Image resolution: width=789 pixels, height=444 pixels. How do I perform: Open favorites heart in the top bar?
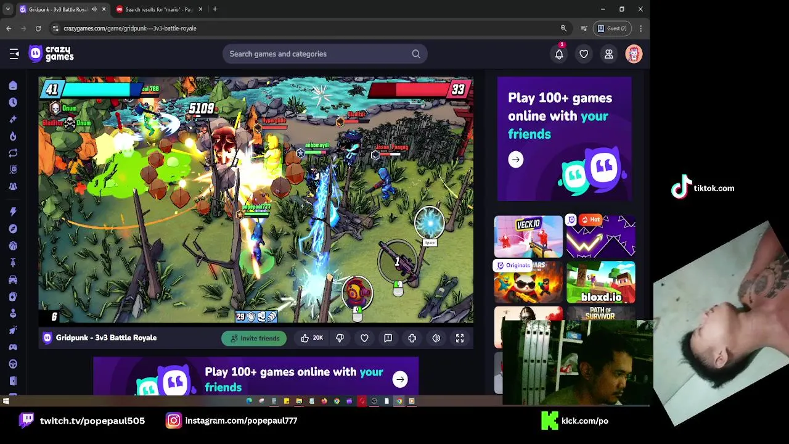584,54
